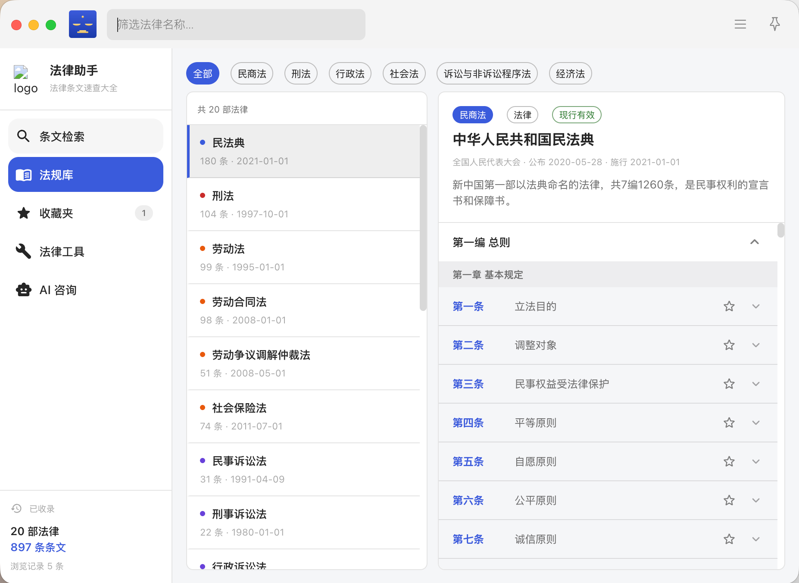The height and width of the screenshot is (583, 799).
Task: Open 条文检索 with the magnifier icon
Action: (86, 136)
